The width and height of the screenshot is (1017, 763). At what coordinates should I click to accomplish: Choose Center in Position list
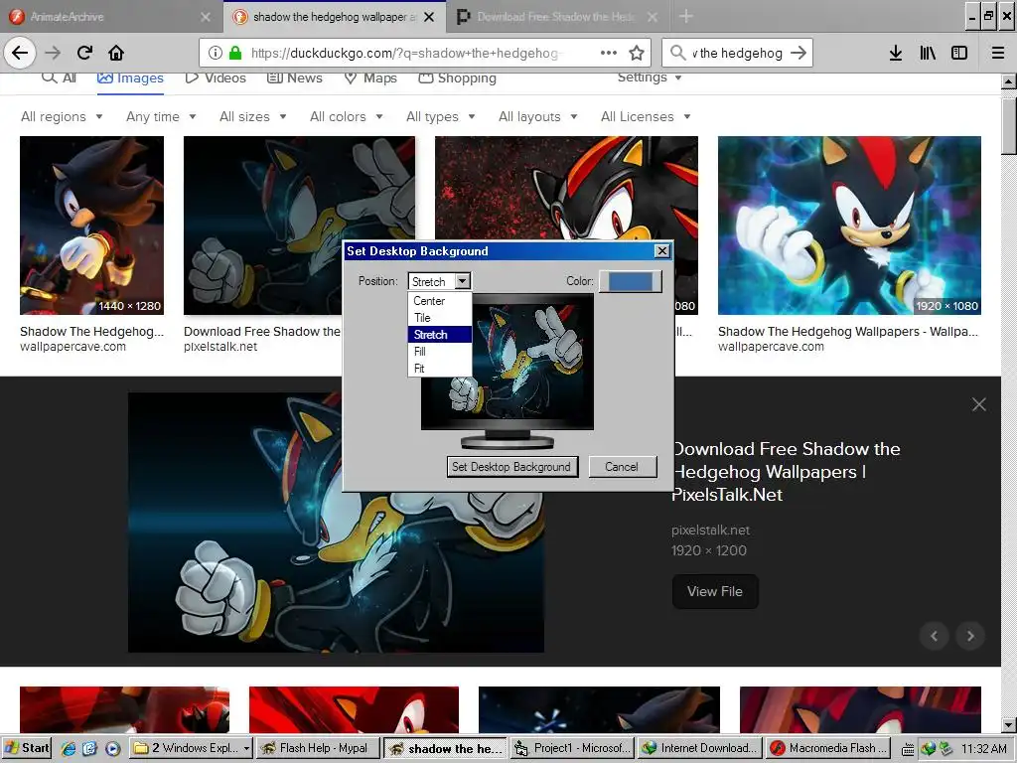(439, 301)
